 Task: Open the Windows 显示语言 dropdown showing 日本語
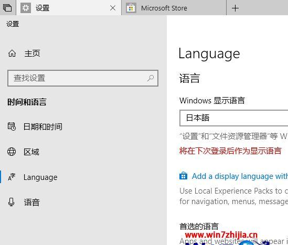[233, 118]
